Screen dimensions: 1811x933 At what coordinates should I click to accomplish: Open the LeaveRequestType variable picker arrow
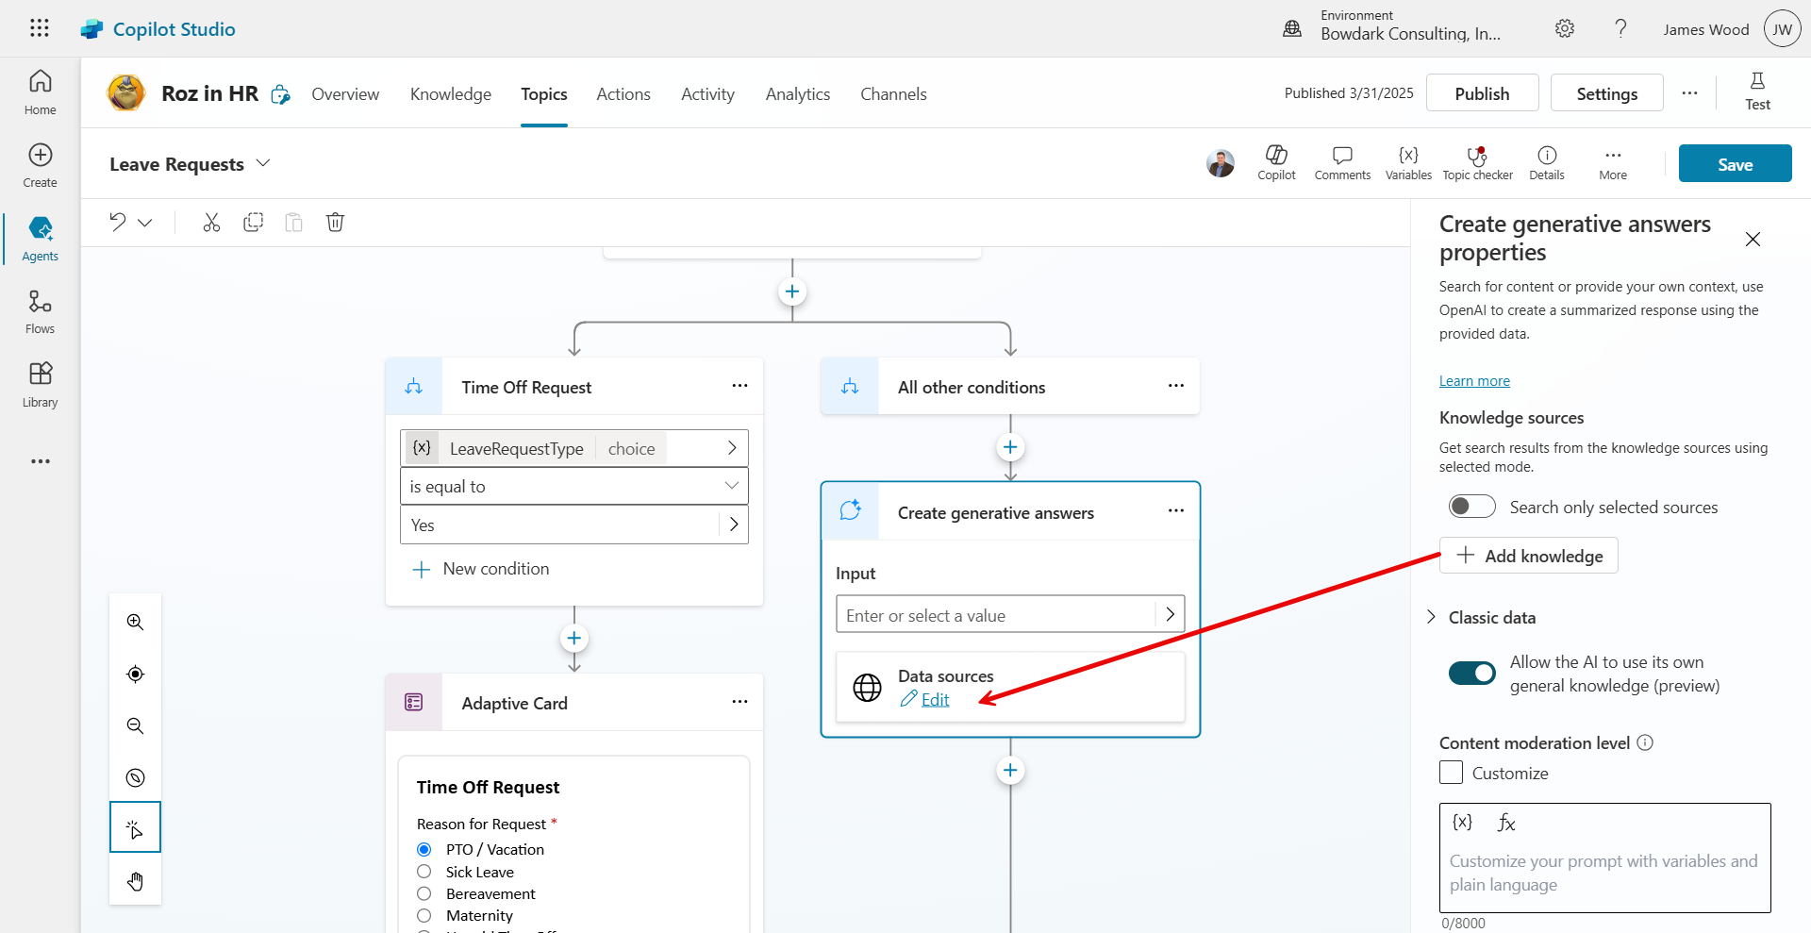(x=732, y=448)
